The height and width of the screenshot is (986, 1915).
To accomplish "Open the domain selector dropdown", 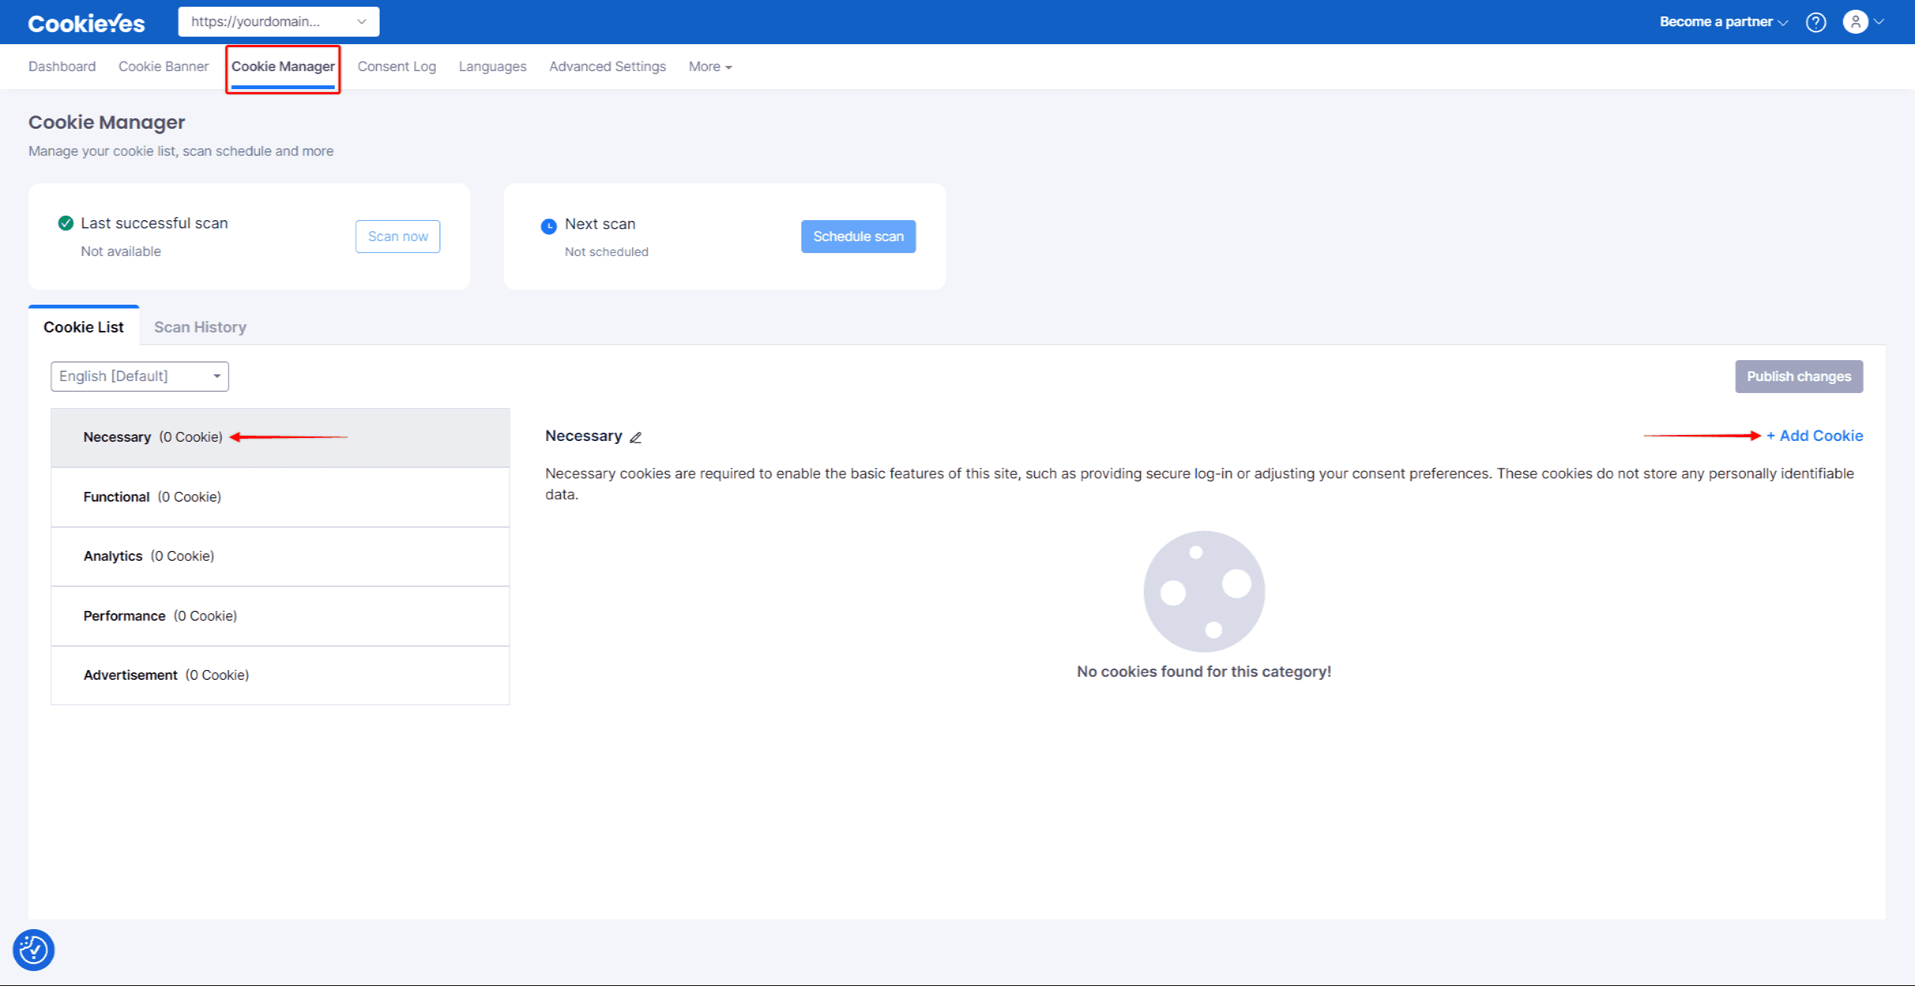I will coord(278,22).
